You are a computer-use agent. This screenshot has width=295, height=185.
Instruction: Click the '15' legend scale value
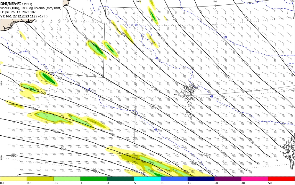tap(189, 183)
